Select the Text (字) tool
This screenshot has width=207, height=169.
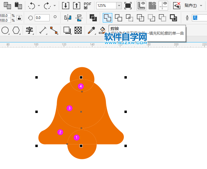29,30
